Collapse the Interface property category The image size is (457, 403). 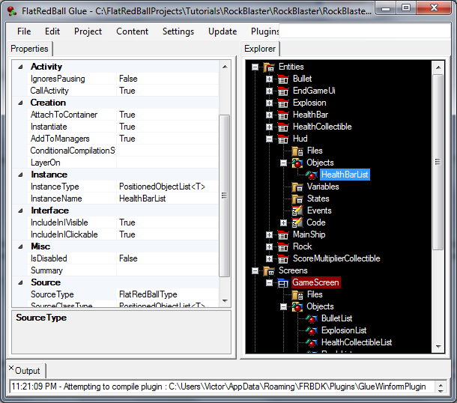tap(20, 210)
